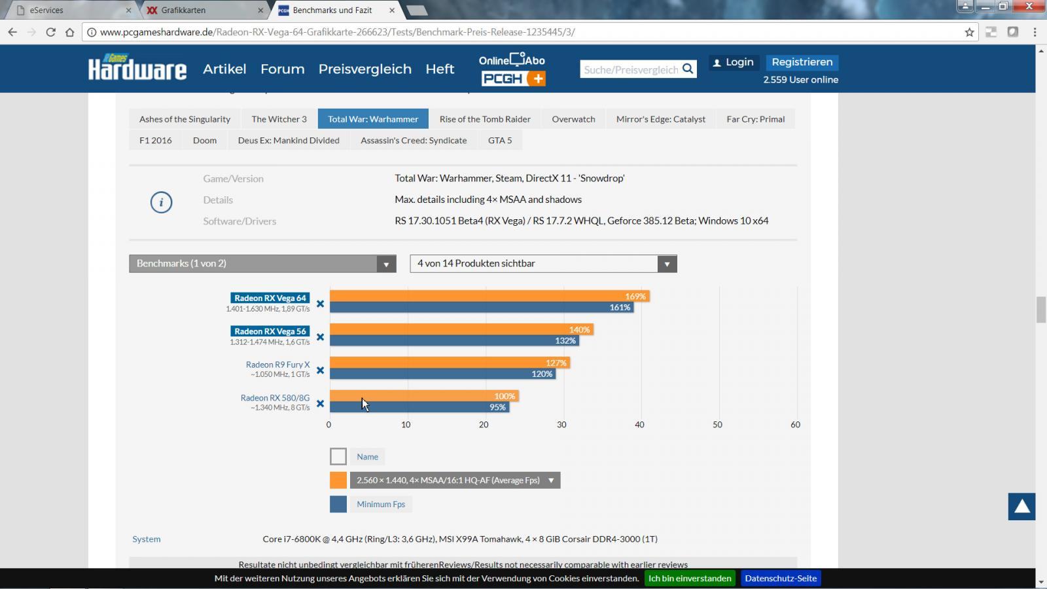Open the 4 von 14 Produkten sichtbar dropdown

(543, 264)
